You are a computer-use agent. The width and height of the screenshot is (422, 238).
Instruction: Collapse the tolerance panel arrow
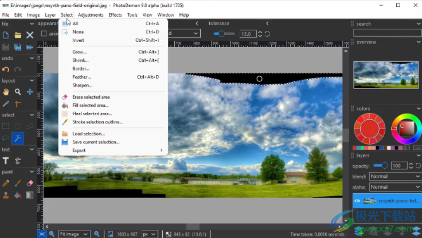267,24
